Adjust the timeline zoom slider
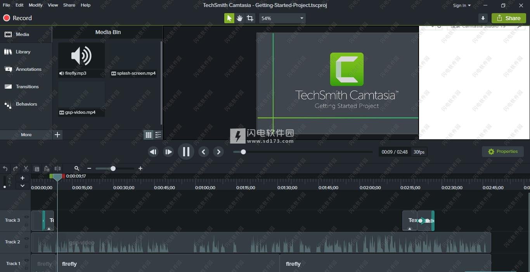 pos(113,168)
